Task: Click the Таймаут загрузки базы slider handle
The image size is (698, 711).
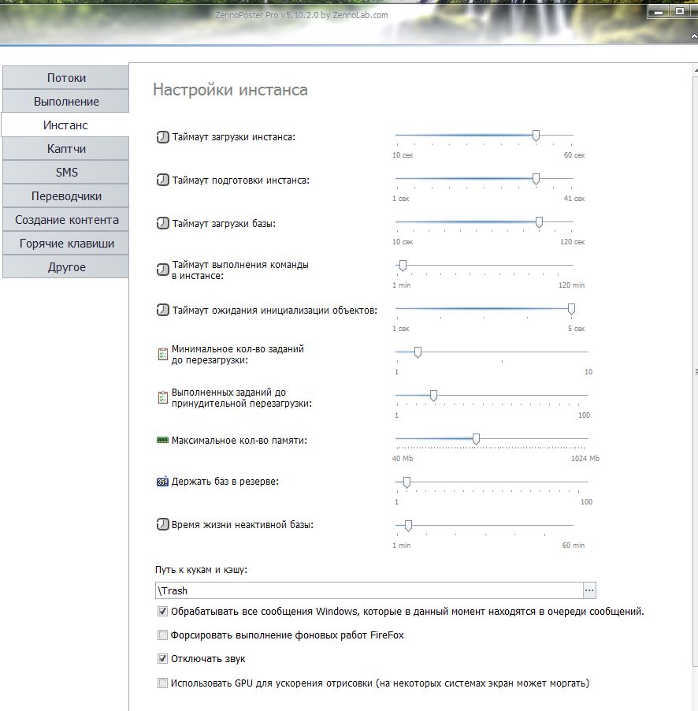Action: point(539,221)
